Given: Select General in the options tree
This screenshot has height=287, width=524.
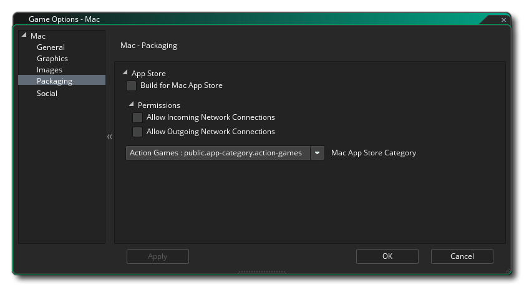Looking at the screenshot, I should point(51,47).
